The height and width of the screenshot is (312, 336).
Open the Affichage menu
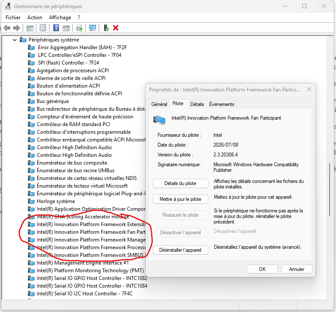click(60, 18)
